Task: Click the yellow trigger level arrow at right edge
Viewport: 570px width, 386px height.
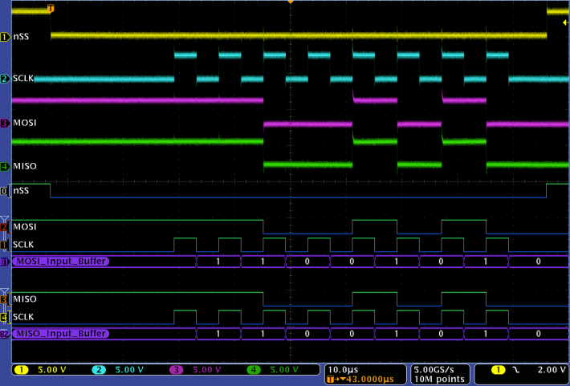Action: (565, 22)
